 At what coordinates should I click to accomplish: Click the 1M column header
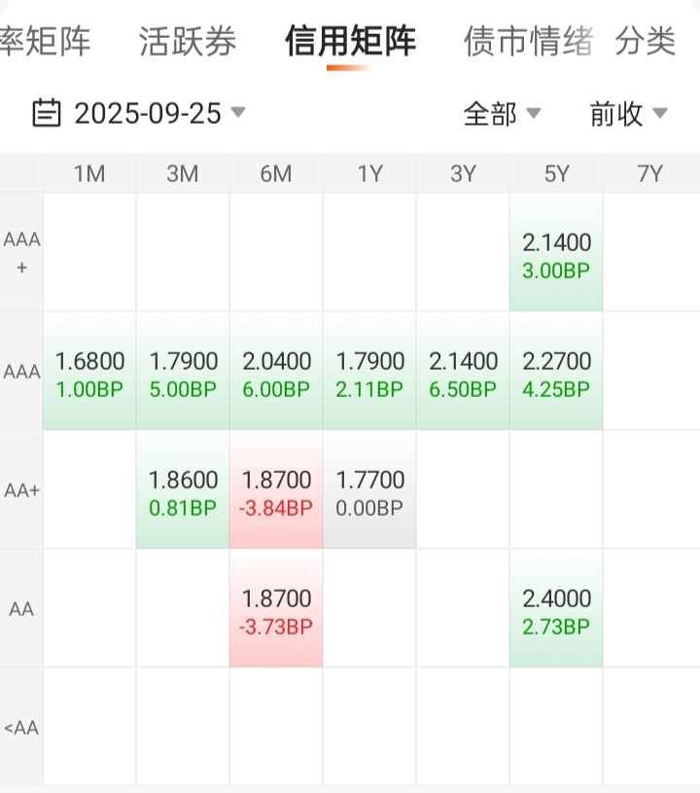pos(89,174)
